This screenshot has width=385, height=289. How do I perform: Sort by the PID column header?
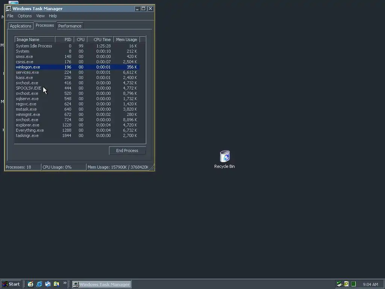(64, 40)
